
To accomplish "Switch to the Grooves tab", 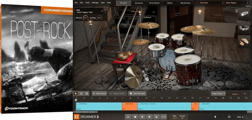I will [x=139, y=3].
